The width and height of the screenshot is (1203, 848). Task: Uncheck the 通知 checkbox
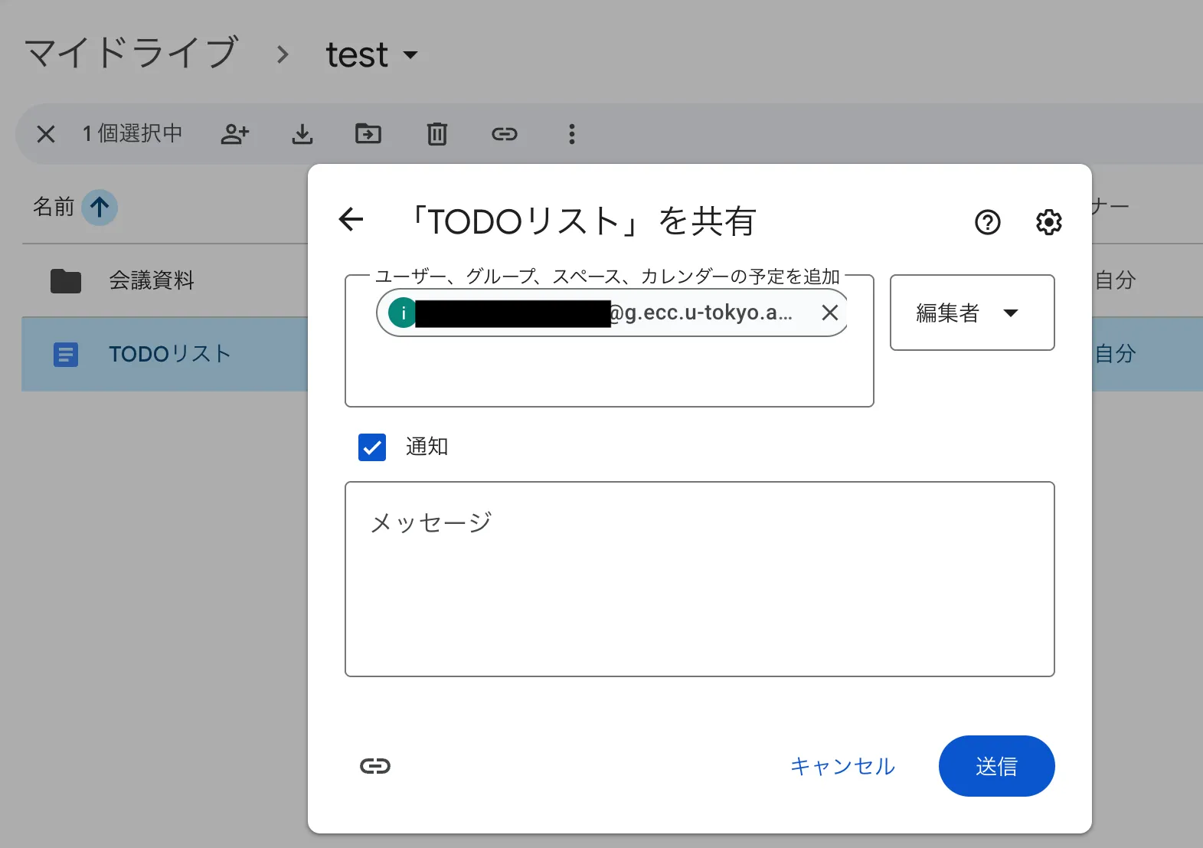coord(372,447)
